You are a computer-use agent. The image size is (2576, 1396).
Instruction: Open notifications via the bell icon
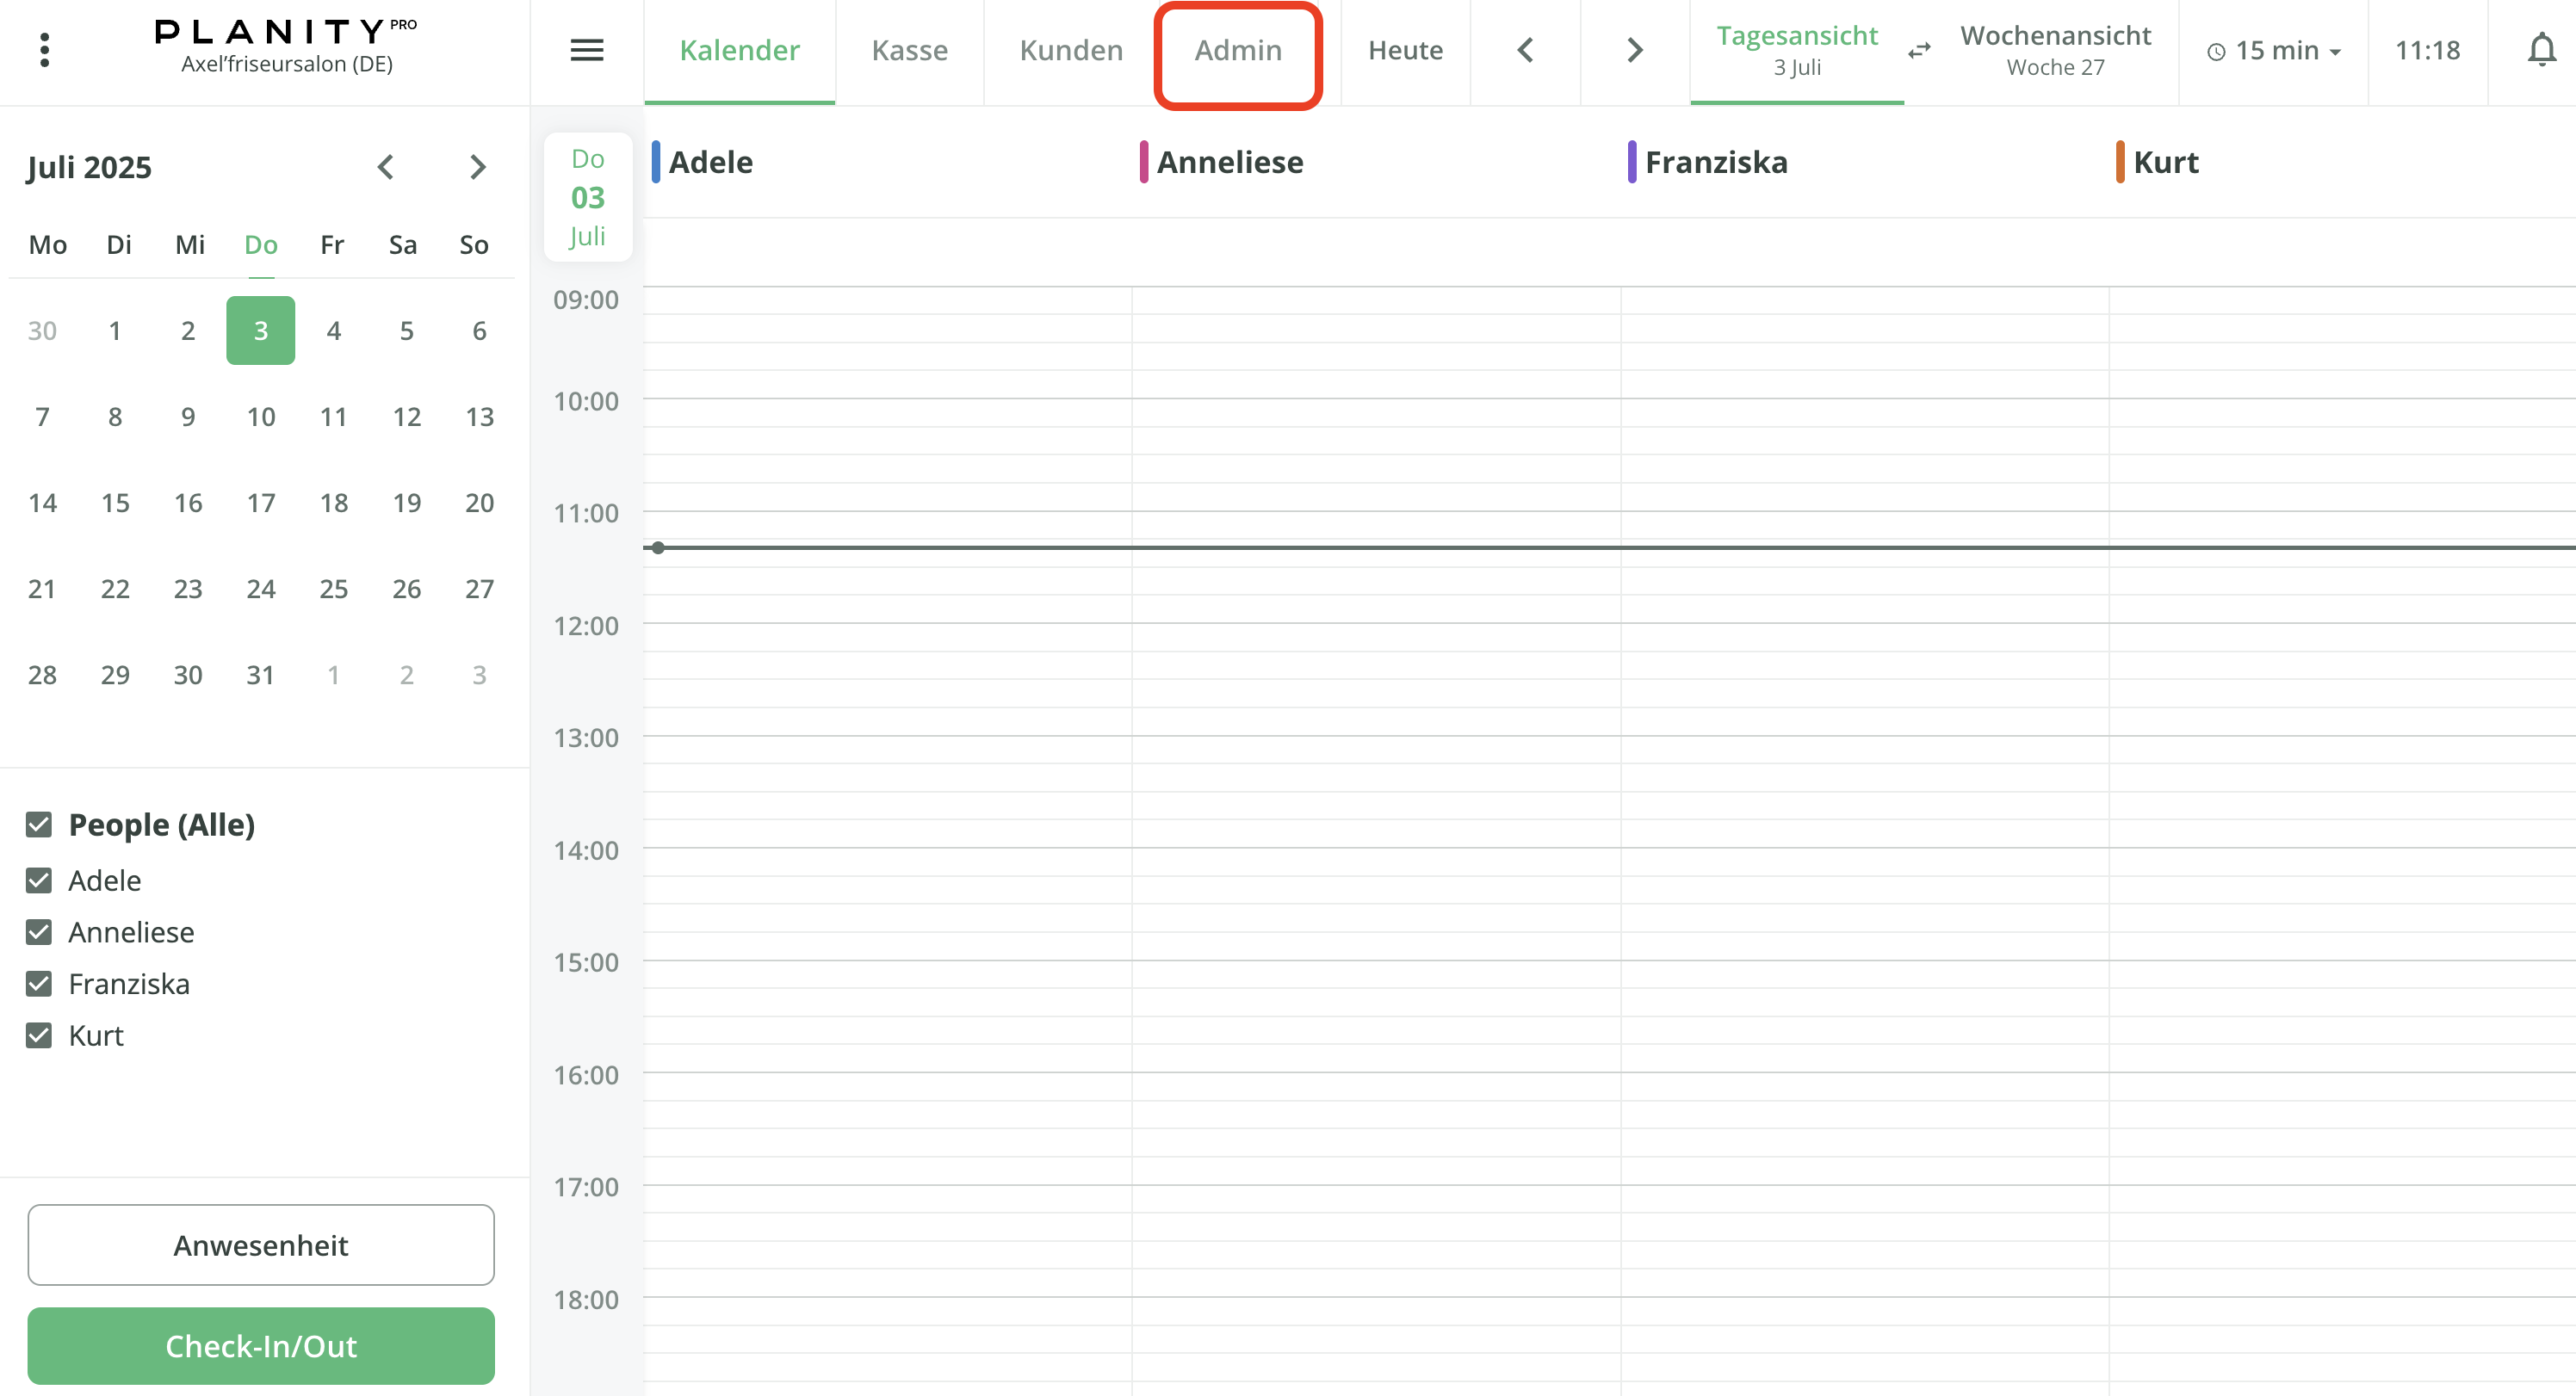pyautogui.click(x=2541, y=50)
